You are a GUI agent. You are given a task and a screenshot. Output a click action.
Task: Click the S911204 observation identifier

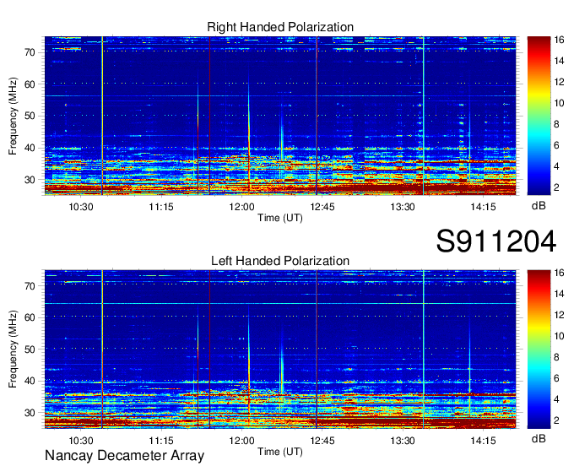pyautogui.click(x=496, y=241)
